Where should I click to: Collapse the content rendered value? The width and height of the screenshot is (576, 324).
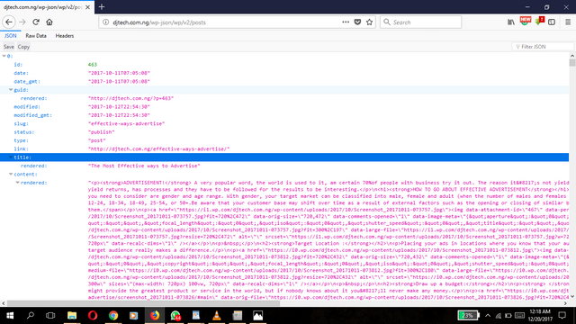point(17,183)
